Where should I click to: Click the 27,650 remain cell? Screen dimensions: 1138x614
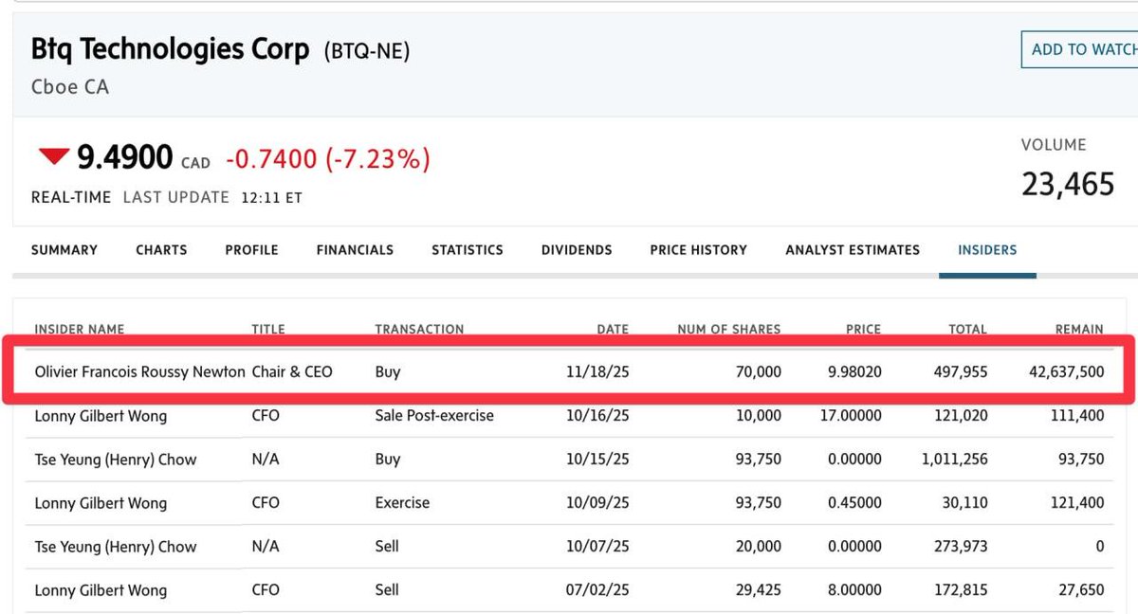[1079, 589]
